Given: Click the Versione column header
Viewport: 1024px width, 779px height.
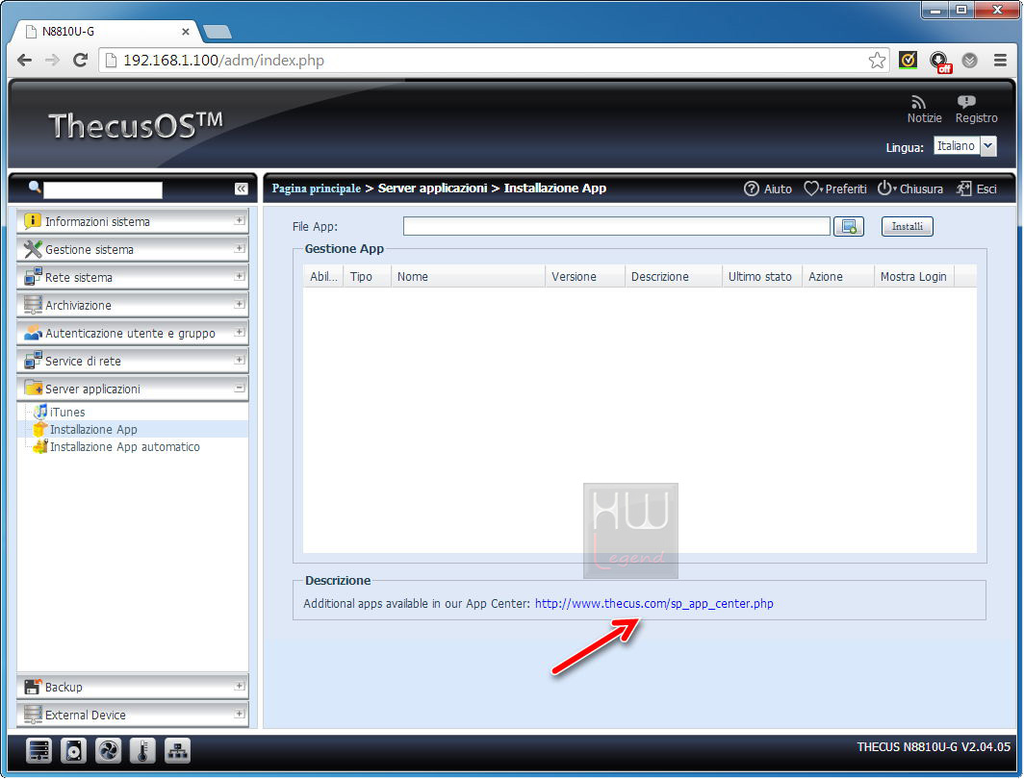Looking at the screenshot, I should click(584, 277).
